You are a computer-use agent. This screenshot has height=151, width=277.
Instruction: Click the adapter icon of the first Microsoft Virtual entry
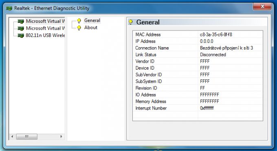click(21, 22)
